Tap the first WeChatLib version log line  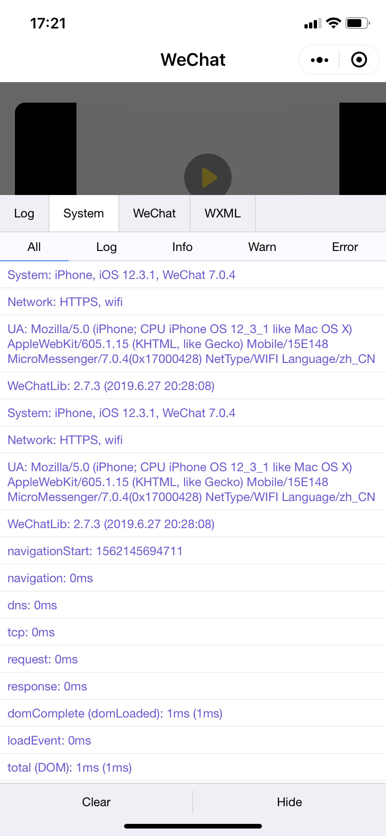coord(111,386)
